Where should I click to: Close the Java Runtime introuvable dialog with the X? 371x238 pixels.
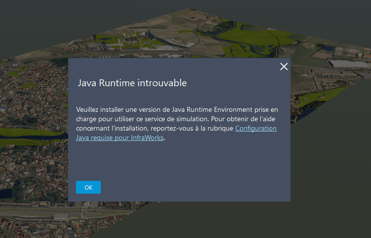(284, 67)
